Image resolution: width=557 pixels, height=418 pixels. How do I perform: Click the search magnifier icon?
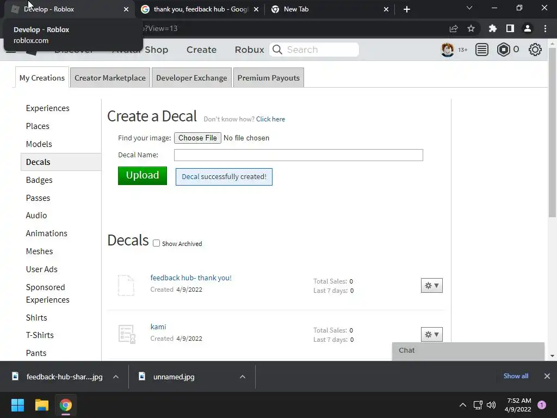coord(277,50)
